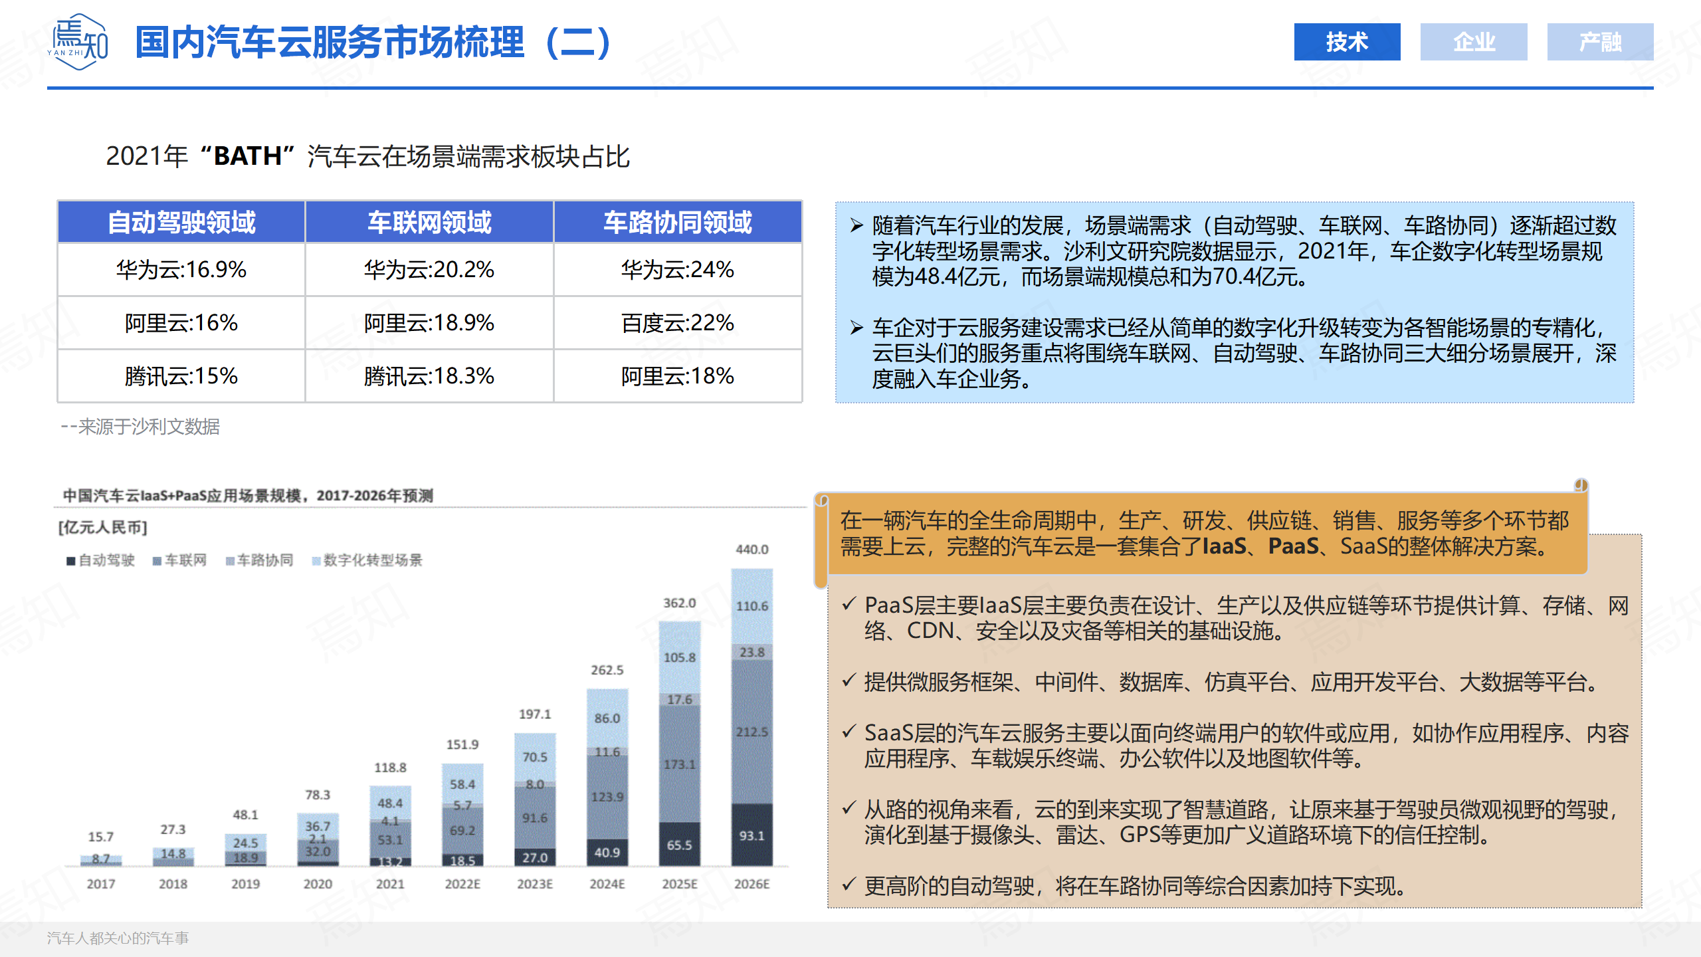Click the 2020 total value 78.3
The height and width of the screenshot is (957, 1701).
click(318, 795)
